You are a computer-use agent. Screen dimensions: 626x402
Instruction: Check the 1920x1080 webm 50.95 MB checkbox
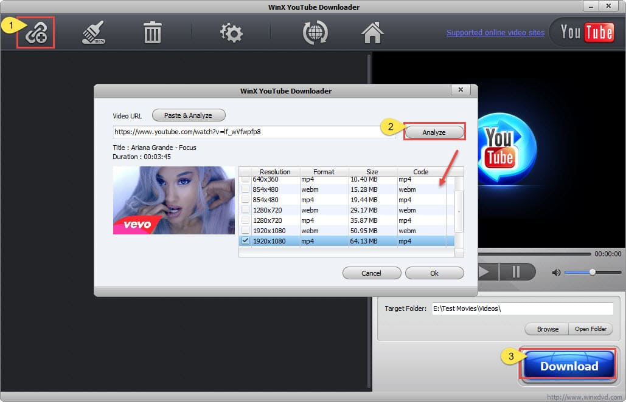[245, 231]
